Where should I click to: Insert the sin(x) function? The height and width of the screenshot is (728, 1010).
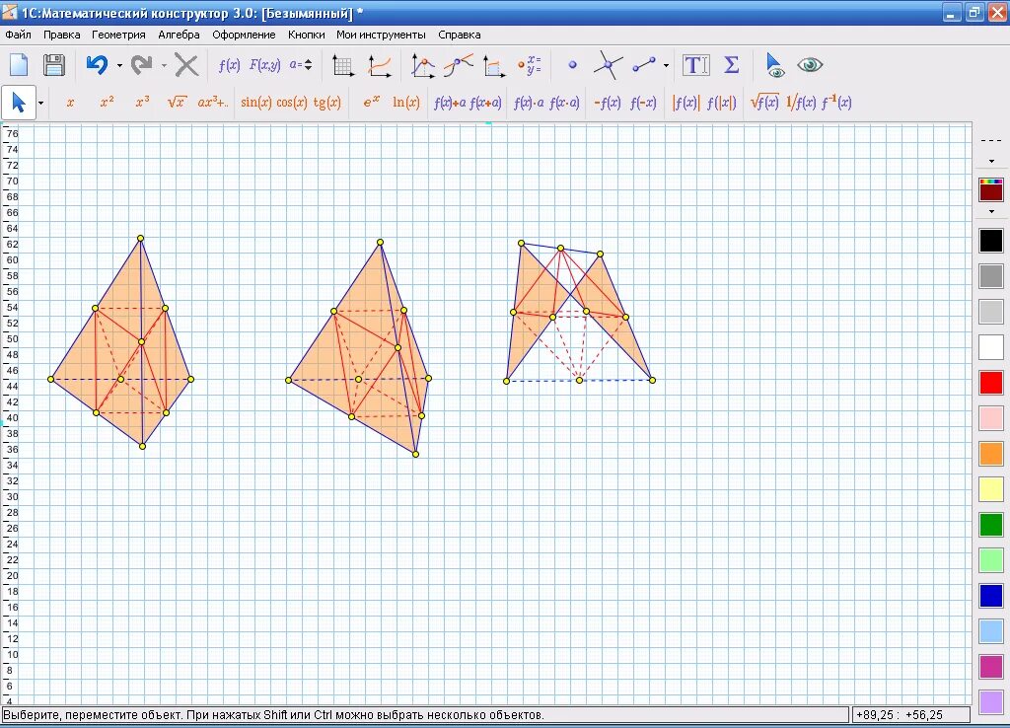pos(256,103)
